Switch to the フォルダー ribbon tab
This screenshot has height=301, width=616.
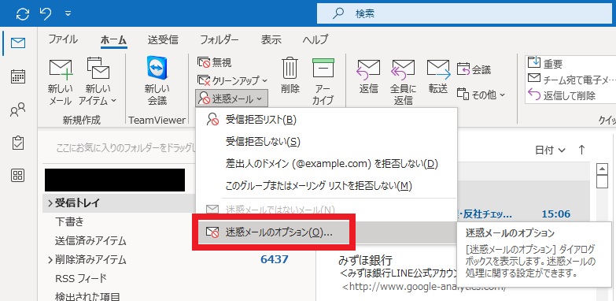[x=219, y=39]
